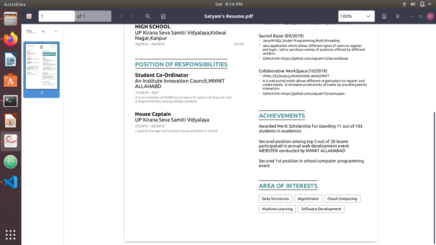Click the Cloud Computing tag
Screen dimensions: 436x245
point(342,198)
